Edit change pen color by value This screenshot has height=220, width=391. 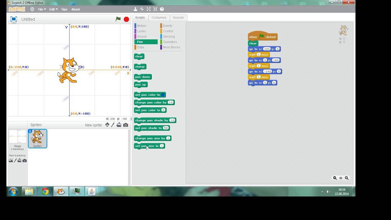170,102
